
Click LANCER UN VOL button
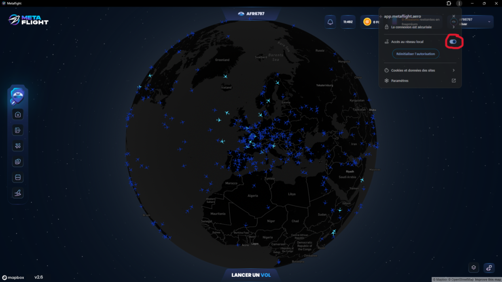251,275
